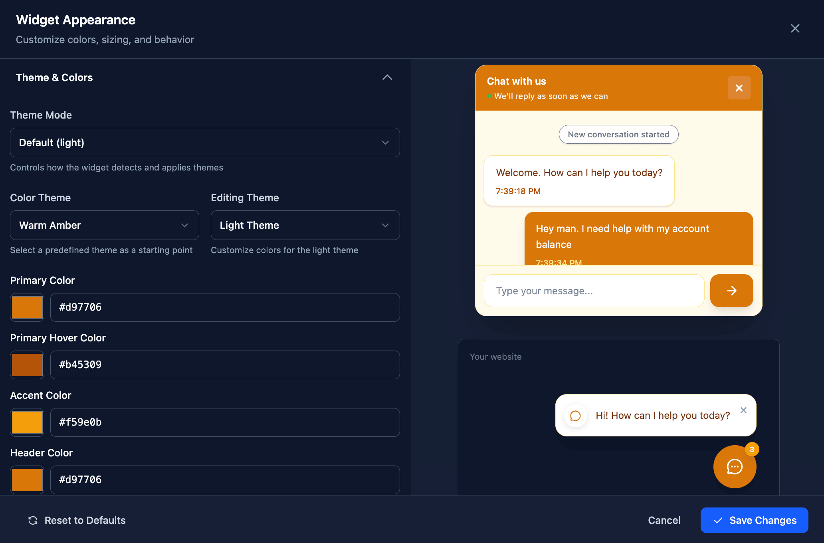Collapse the Theme & Colors section

(387, 77)
